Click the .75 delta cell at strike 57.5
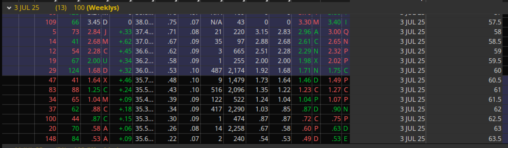This screenshot has width=508, height=148. tap(167, 22)
